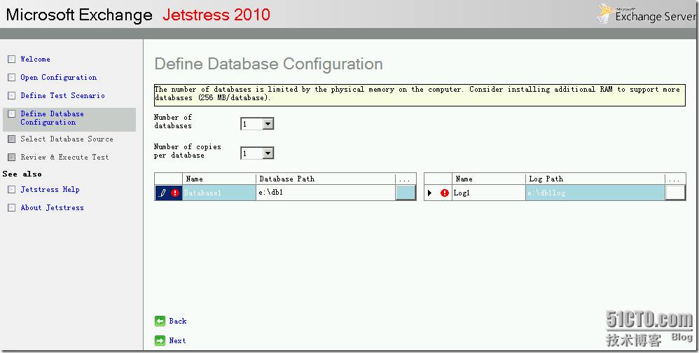Click the Exchange Server logo icon
699x353 pixels.
tap(604, 14)
